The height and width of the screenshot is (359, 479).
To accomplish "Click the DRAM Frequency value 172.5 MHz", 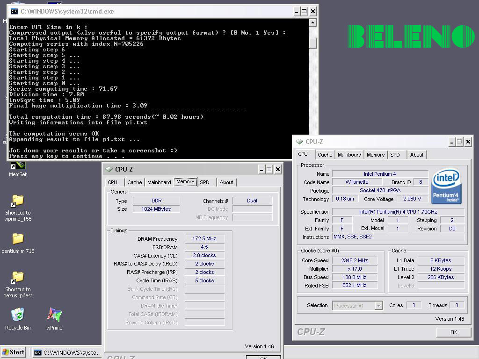I will point(204,238).
